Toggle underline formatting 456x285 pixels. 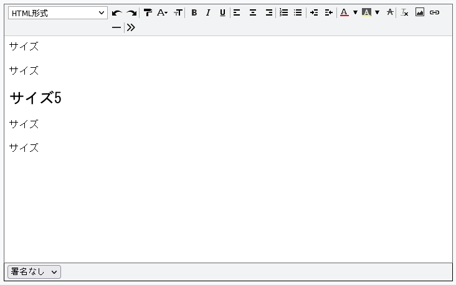point(222,12)
